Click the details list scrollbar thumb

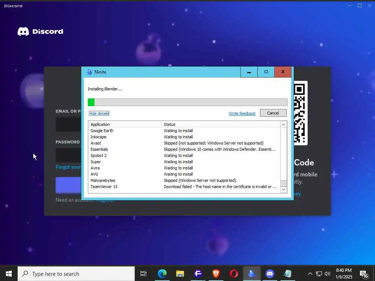tap(283, 183)
